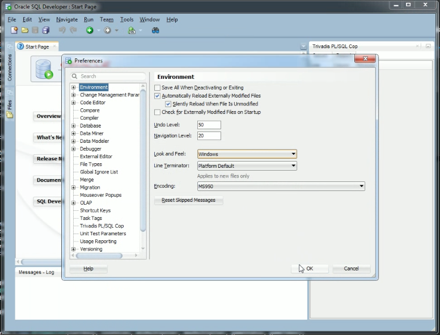The height and width of the screenshot is (335, 440).
Task: Open the Navigate menu
Action: 67,19
